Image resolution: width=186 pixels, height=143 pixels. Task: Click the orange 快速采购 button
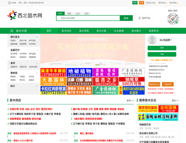168,84
